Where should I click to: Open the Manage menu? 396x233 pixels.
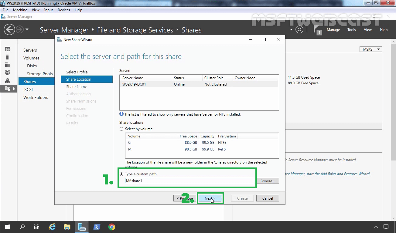(x=333, y=30)
